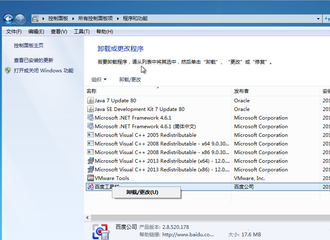The height and width of the screenshot is (240, 330).
Task: Click the 百度工具栏 row icon
Action: coord(91,187)
